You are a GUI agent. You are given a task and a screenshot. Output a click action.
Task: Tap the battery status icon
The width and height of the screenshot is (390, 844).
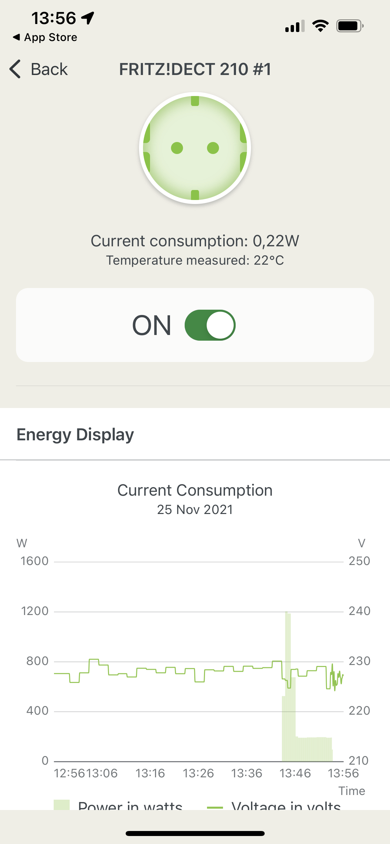[x=350, y=26]
